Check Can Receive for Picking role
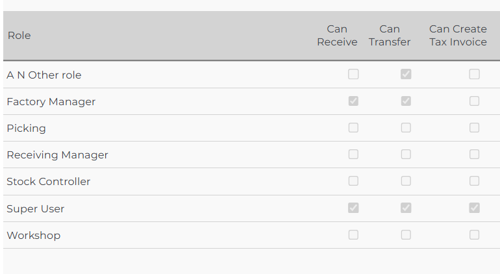Screen dimensions: 500x274 pyautogui.click(x=353, y=128)
